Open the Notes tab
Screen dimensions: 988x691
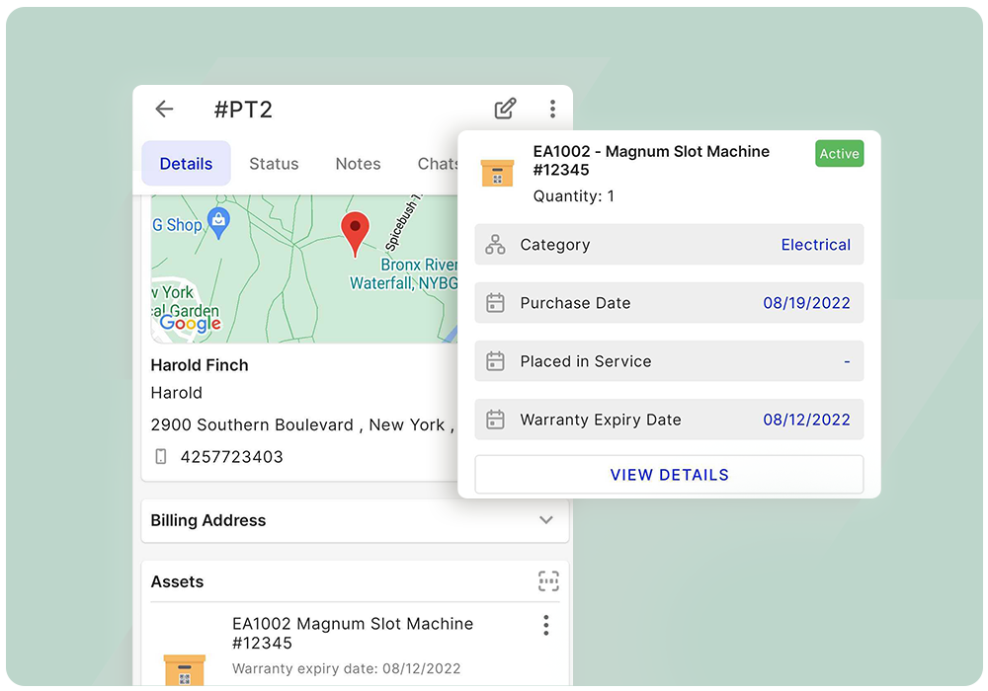pyautogui.click(x=358, y=164)
